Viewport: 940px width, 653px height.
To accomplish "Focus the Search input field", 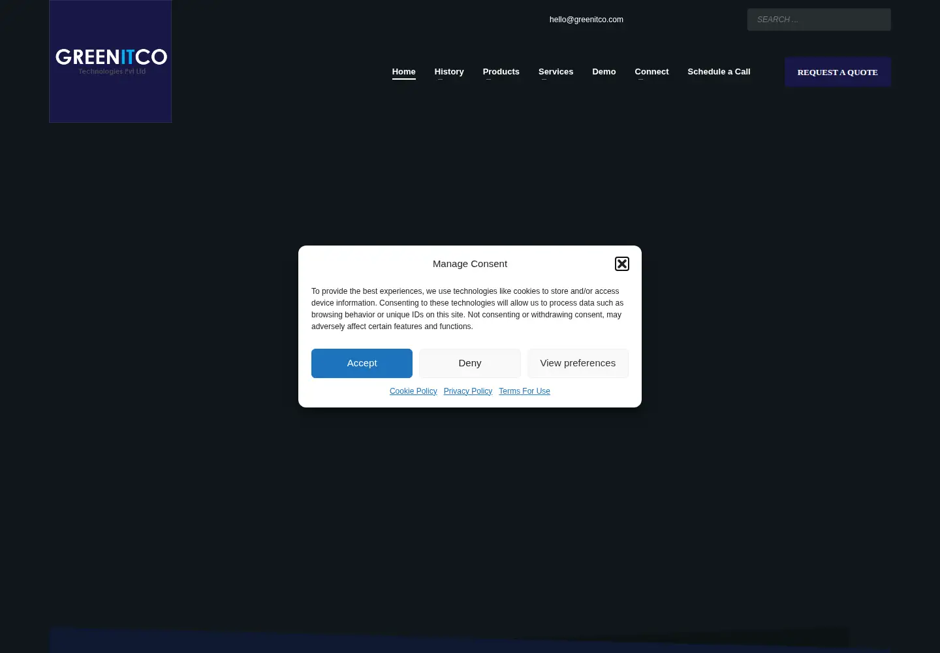I will [819, 20].
